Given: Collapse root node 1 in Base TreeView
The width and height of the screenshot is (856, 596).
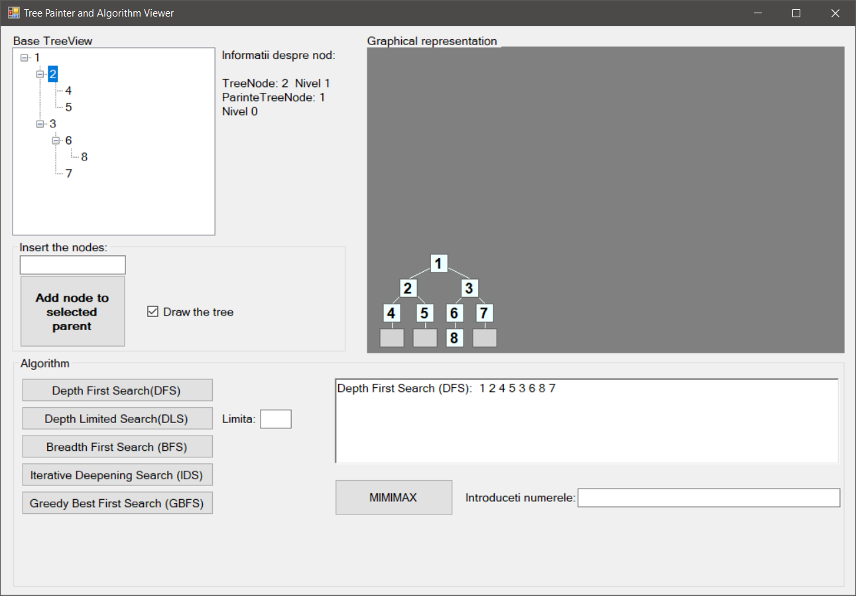Looking at the screenshot, I should click(25, 58).
